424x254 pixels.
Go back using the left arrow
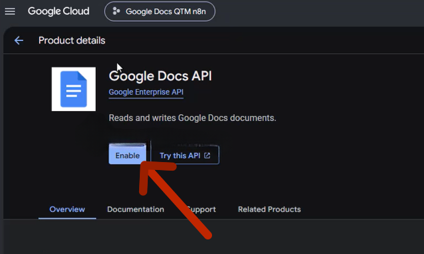[x=19, y=40]
